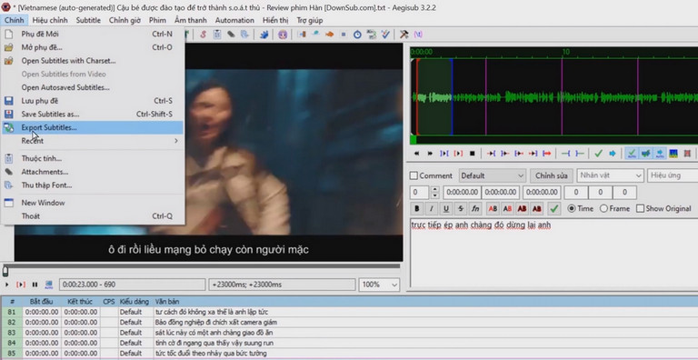Open the Styling Assistant hat icon
This screenshot has width=698, height=360.
coord(315,35)
